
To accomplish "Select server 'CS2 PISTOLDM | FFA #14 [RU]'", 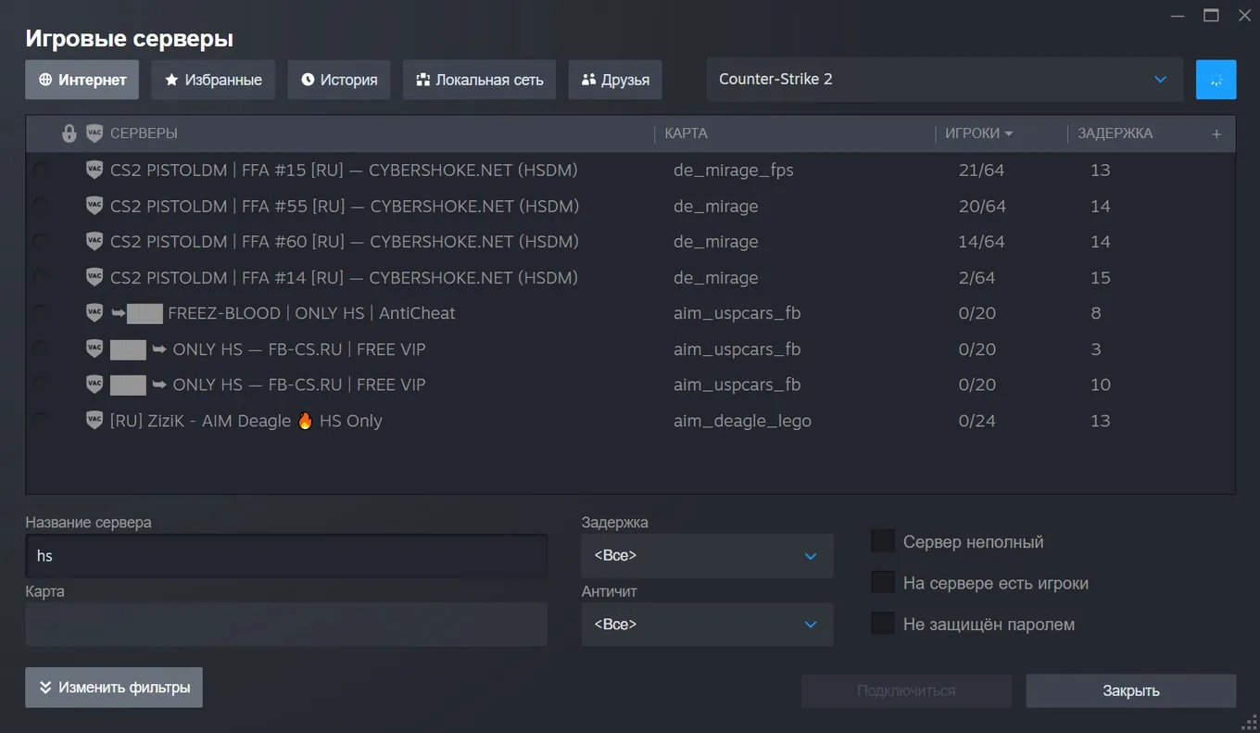I will (344, 277).
